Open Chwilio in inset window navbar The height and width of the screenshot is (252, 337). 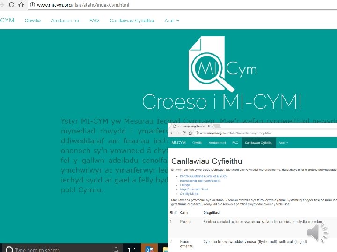[x=197, y=142]
